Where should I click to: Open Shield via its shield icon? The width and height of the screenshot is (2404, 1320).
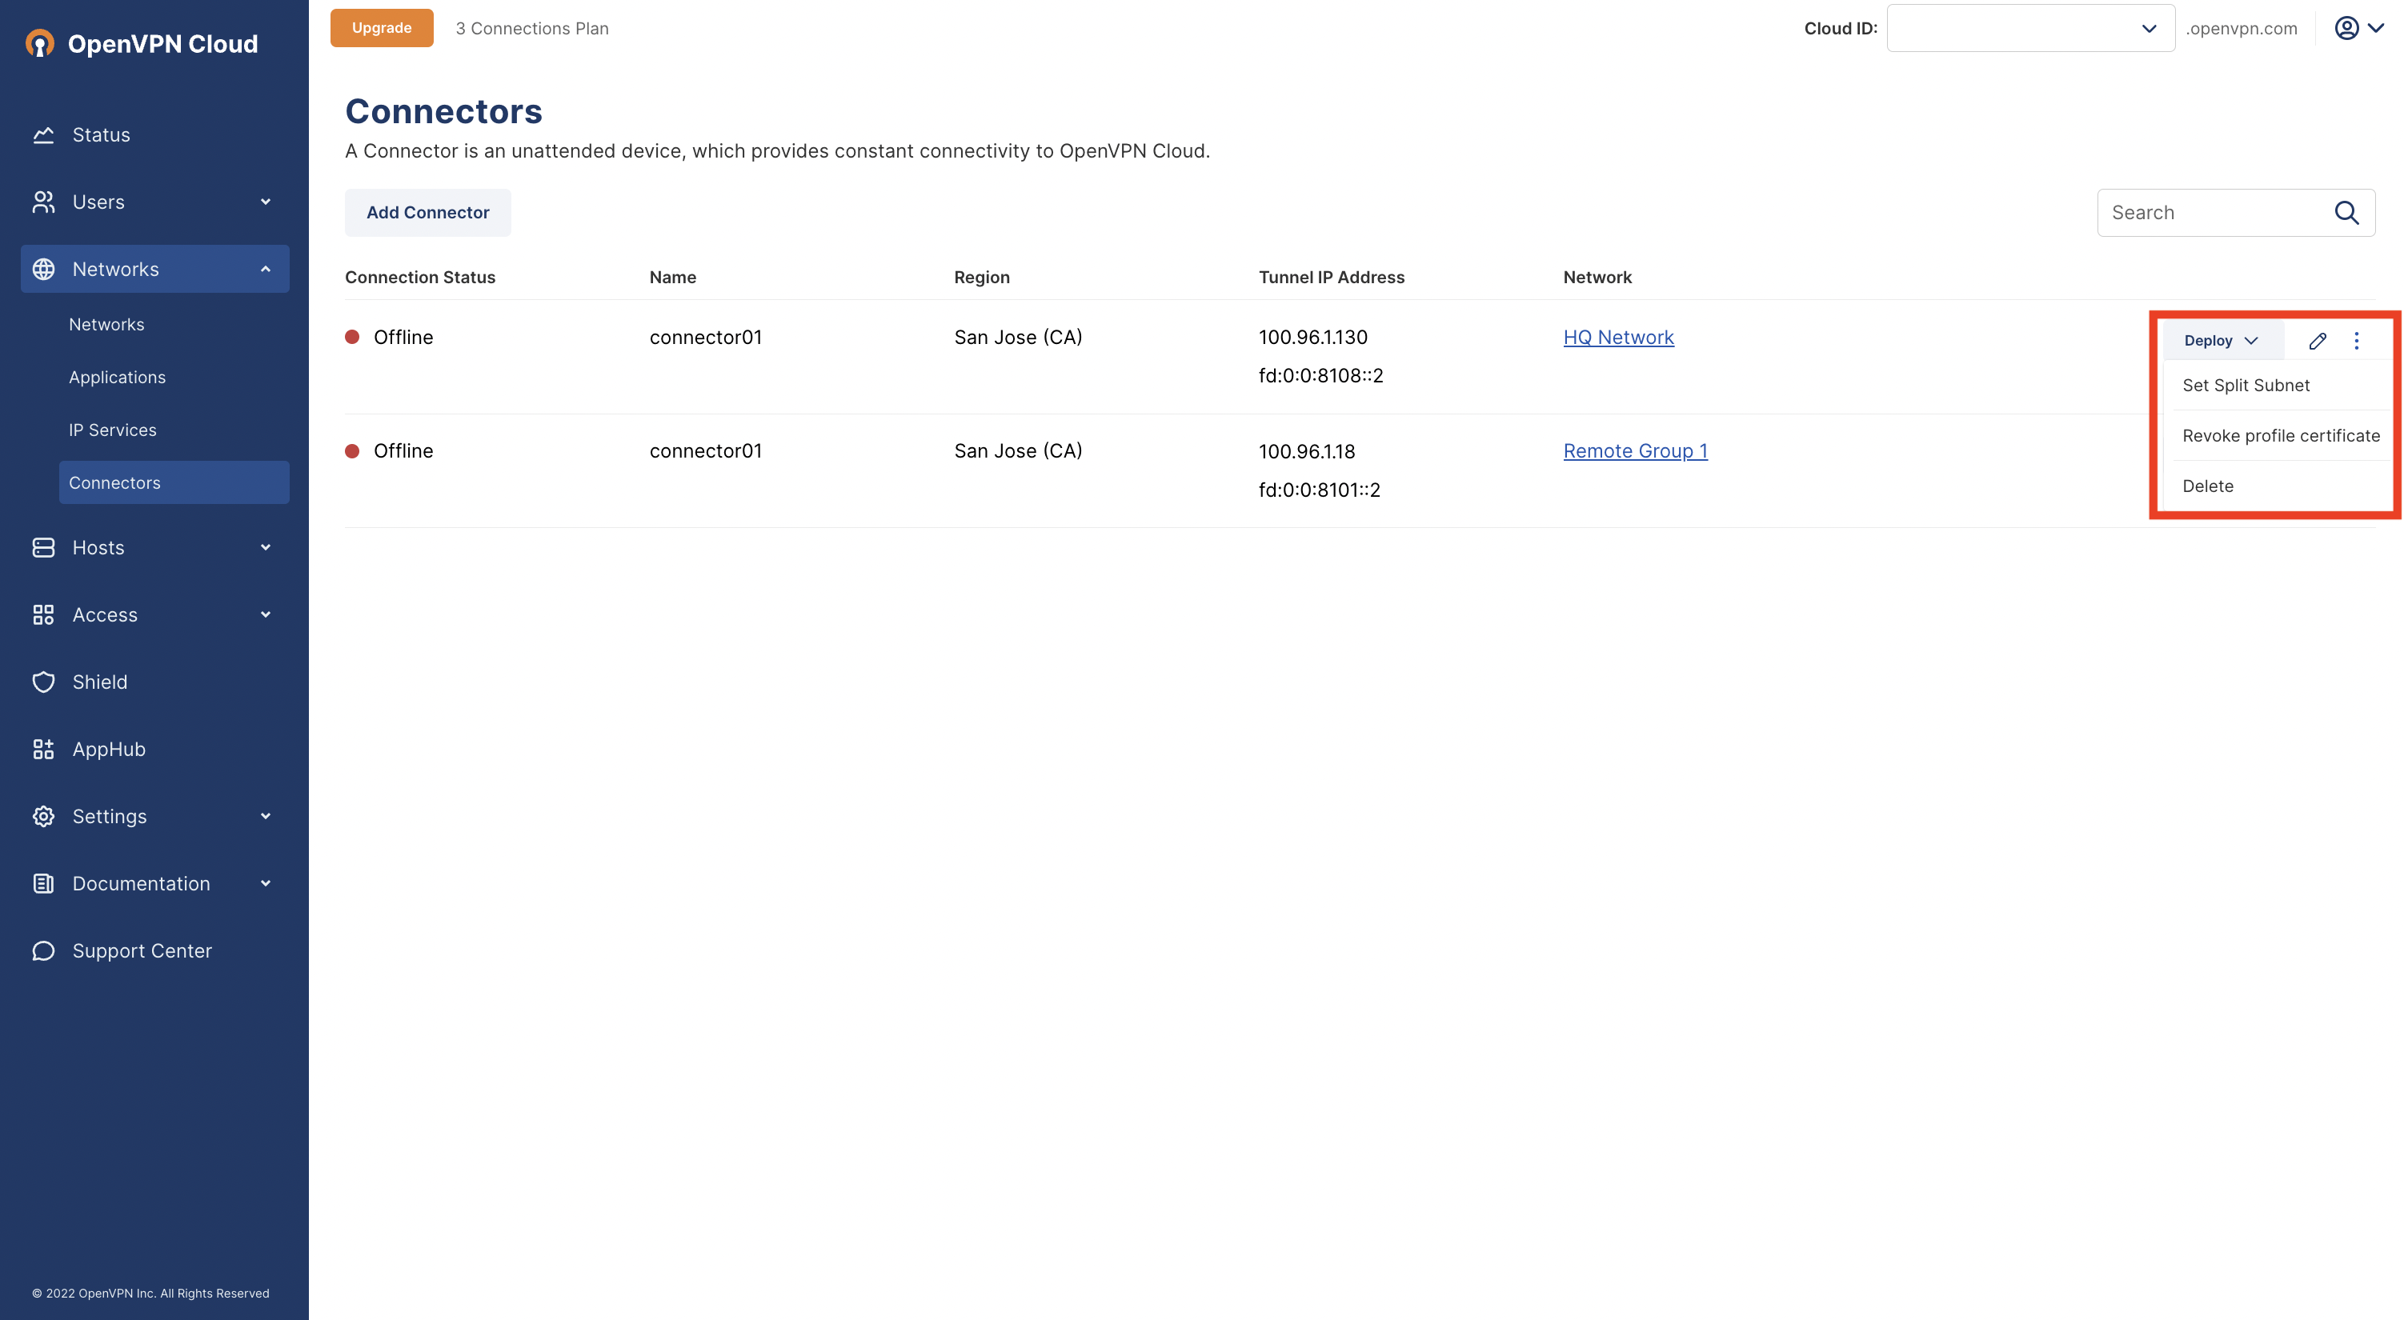pyautogui.click(x=43, y=682)
